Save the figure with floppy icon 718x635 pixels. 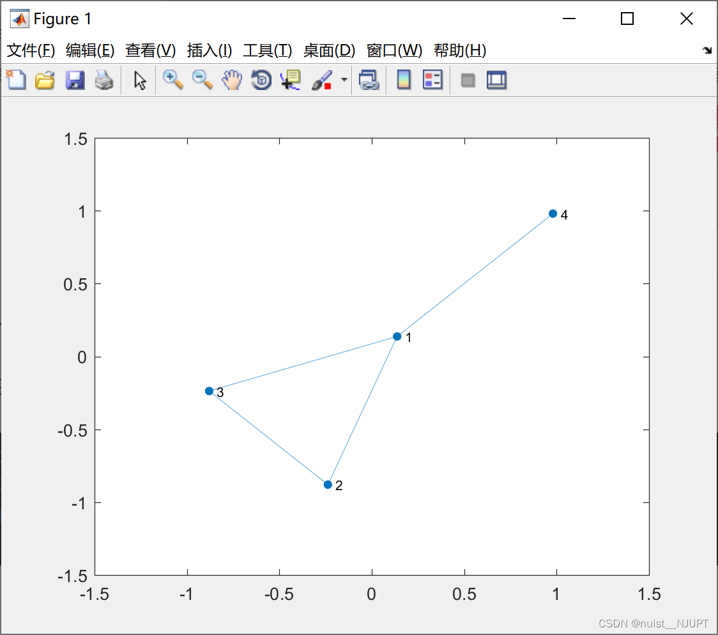coord(75,80)
